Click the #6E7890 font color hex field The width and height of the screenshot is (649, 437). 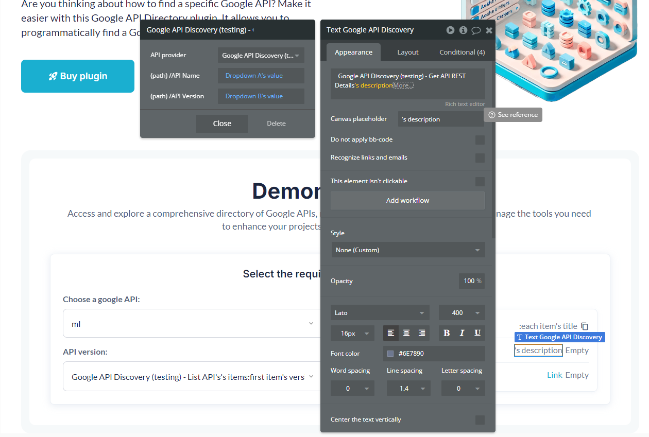coord(434,354)
